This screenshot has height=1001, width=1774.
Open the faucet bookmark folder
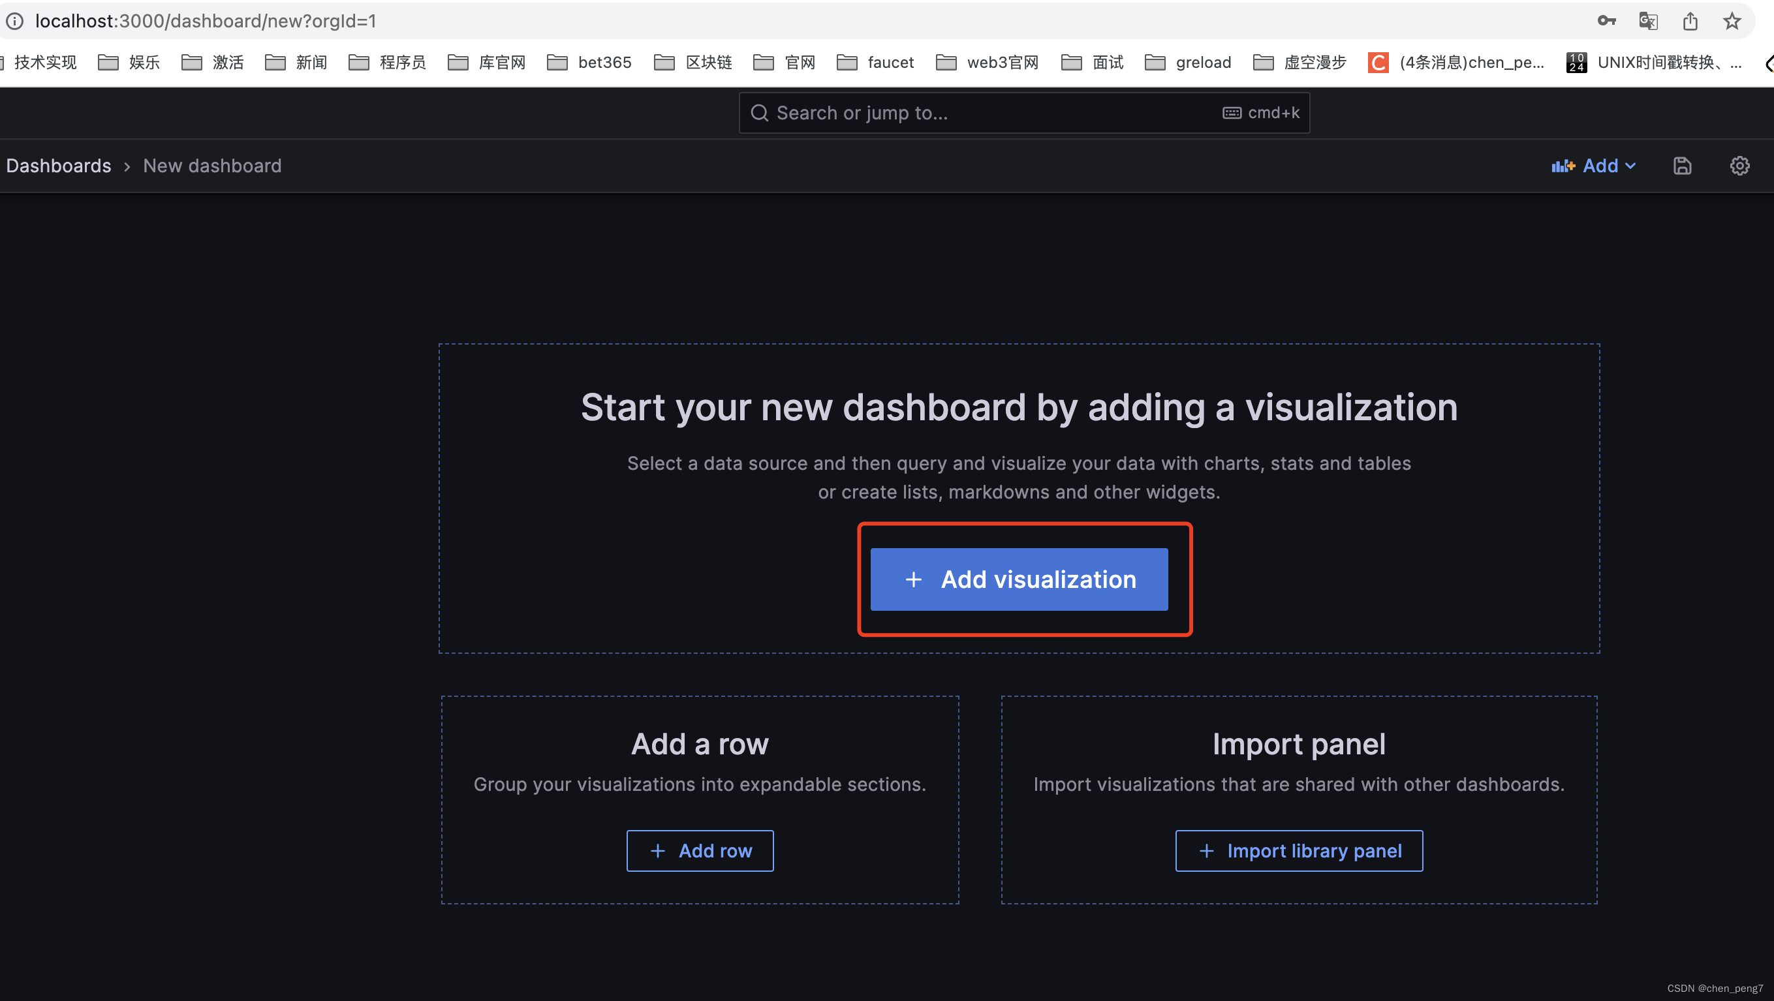click(875, 62)
